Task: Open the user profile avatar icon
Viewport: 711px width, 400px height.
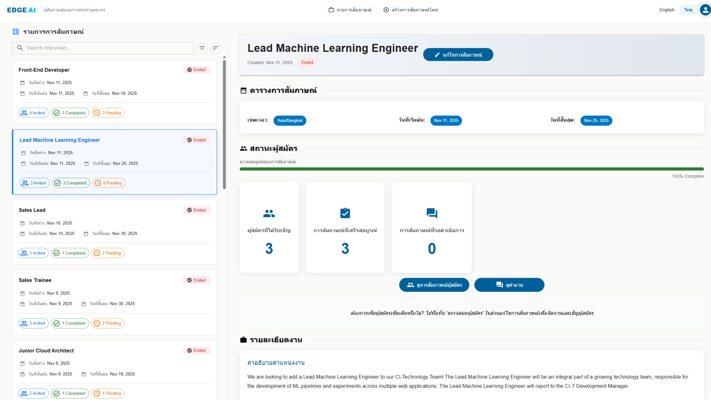Action: [705, 10]
